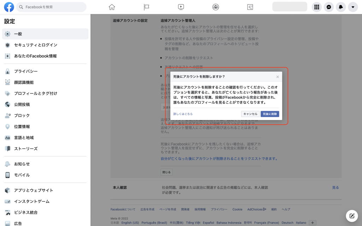The height and width of the screenshot is (226, 362).
Task: Confirm with 死後に削除 button
Action: (270, 114)
